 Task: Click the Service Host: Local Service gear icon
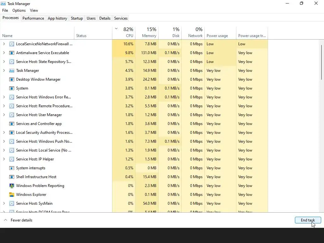pos(12,150)
